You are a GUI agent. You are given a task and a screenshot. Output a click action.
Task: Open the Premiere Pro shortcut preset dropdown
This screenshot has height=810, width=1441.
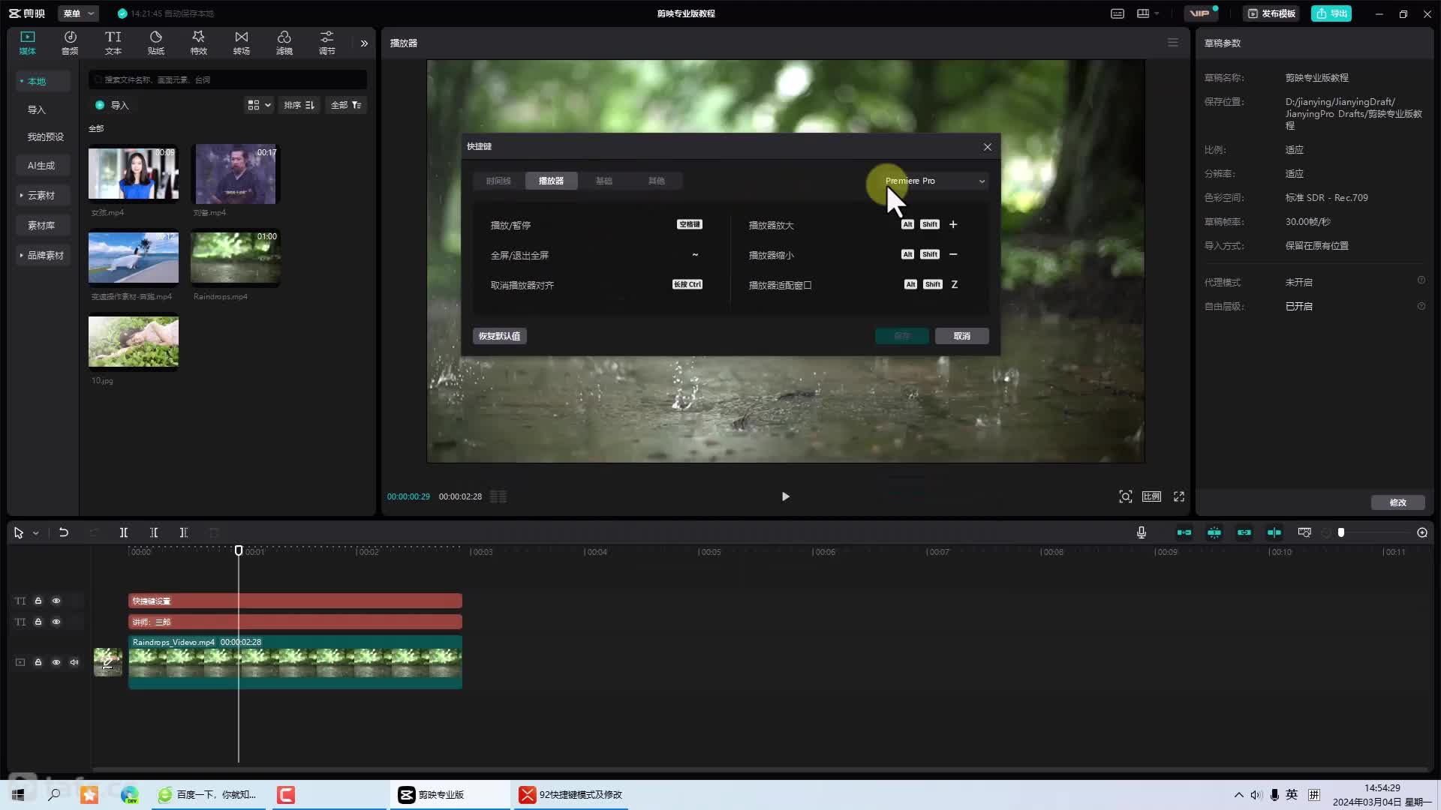coord(934,181)
